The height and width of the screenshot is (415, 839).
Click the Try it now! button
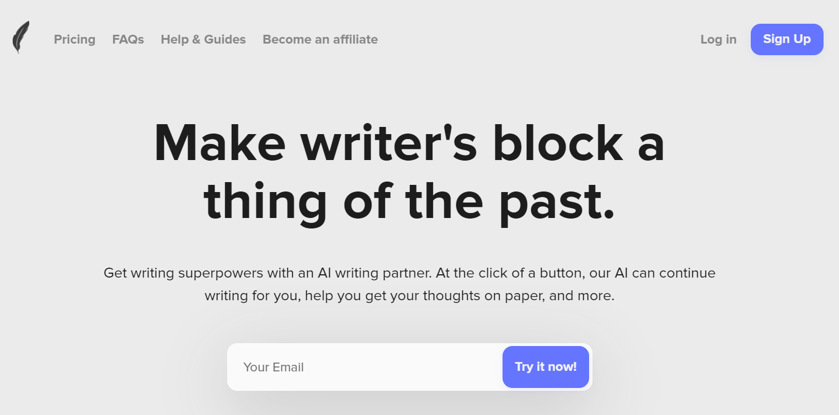coord(546,367)
